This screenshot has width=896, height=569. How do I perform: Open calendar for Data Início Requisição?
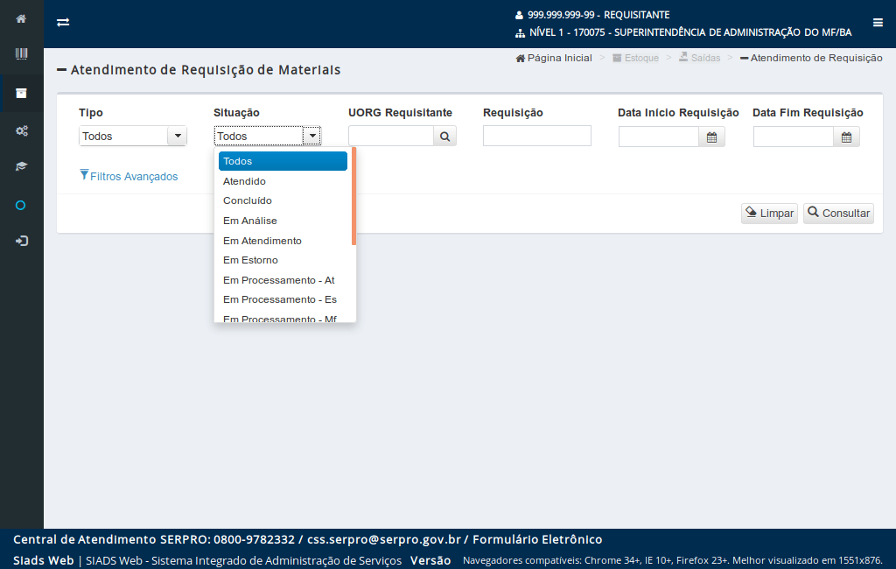tap(711, 137)
